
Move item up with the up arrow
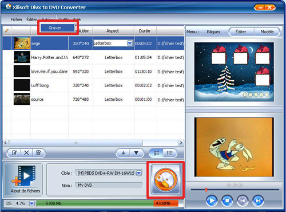123,153
